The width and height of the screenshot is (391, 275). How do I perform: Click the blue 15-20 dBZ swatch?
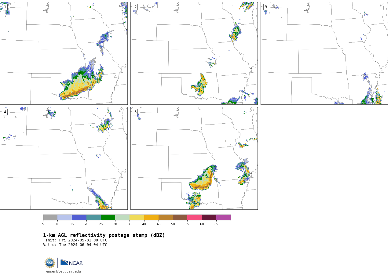click(x=79, y=218)
